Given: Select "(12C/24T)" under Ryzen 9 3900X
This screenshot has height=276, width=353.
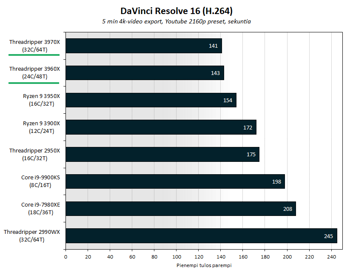Looking at the screenshot, I should tap(41, 131).
